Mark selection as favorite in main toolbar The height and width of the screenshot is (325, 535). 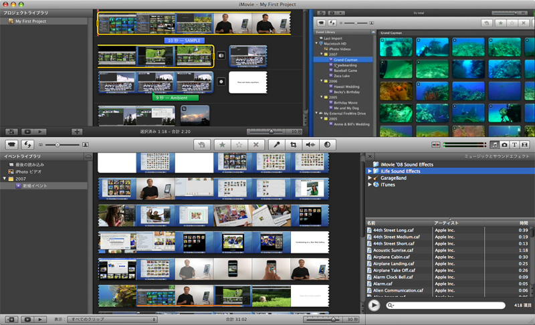point(223,144)
